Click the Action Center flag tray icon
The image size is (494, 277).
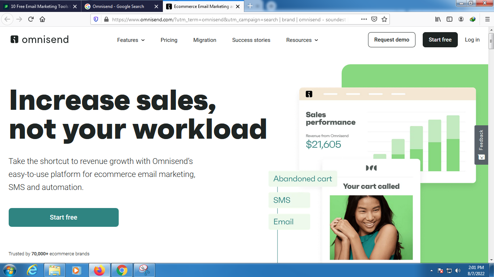tap(440, 270)
